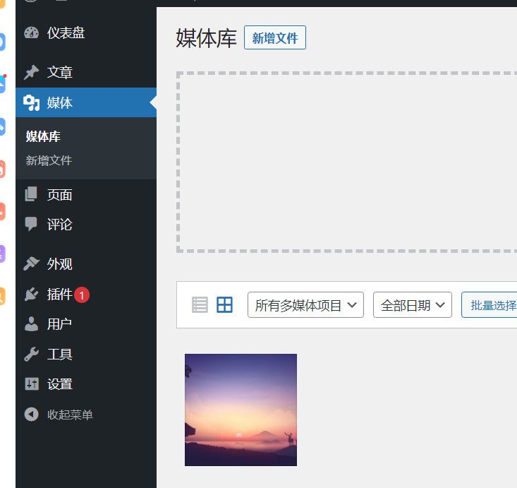
Task: Open the 所有多媒体项目 filter dropdown
Action: point(305,305)
